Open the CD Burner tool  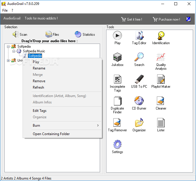(139, 101)
